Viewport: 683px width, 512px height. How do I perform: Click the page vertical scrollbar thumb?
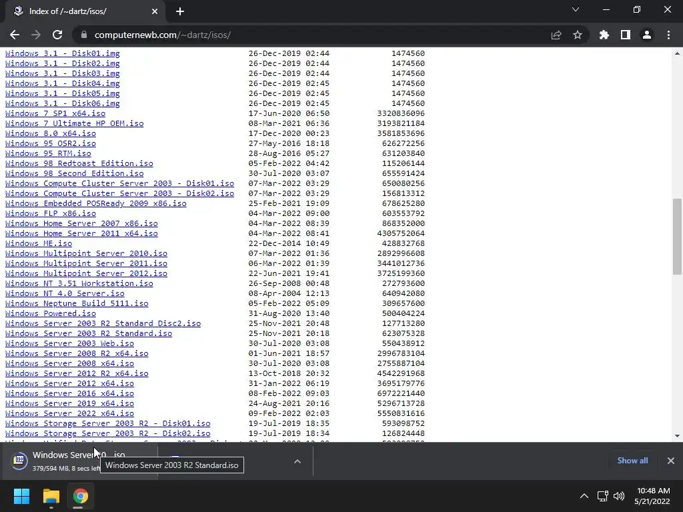(x=677, y=237)
